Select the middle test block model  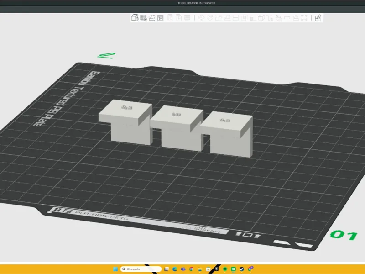tap(178, 128)
